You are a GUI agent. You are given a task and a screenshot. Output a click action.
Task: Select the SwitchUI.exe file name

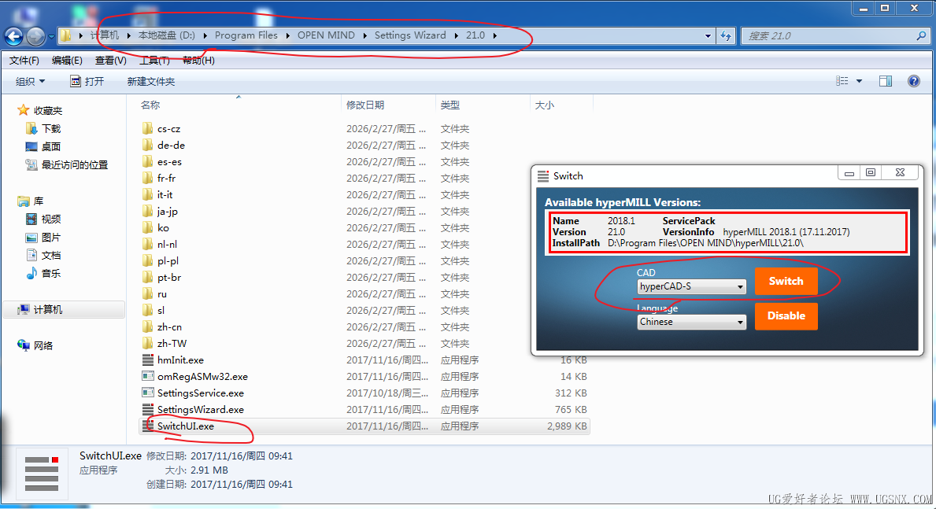pos(186,426)
